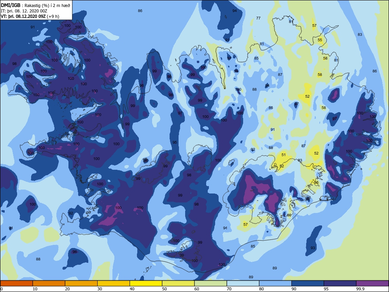Click the legend scale label 95
The image size is (389, 292).
(326, 289)
